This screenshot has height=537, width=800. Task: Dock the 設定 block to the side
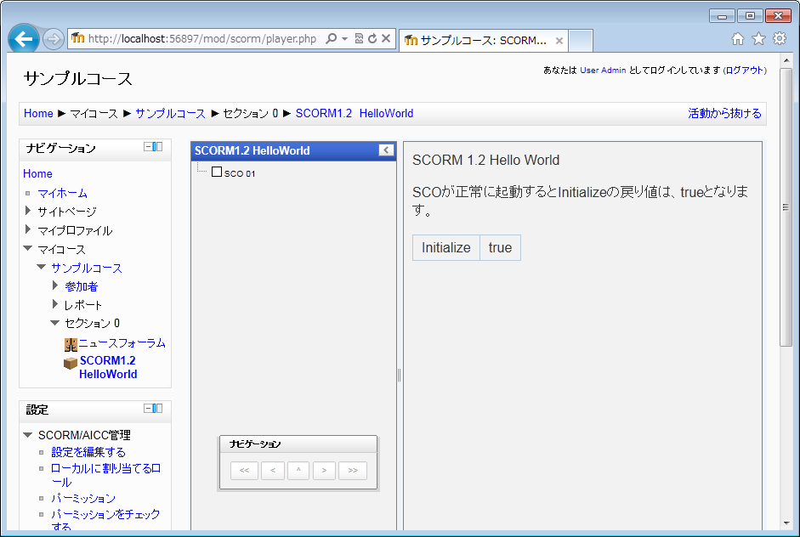pyautogui.click(x=157, y=409)
